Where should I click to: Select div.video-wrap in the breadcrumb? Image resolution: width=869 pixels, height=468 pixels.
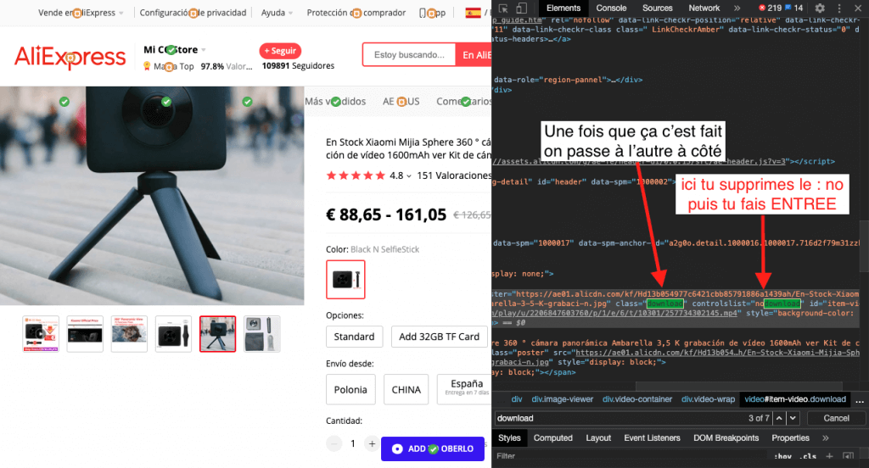pyautogui.click(x=708, y=398)
